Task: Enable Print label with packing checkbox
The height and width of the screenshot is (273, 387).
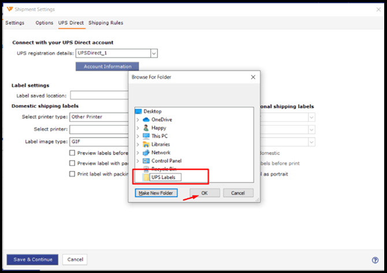Action: [72, 174]
